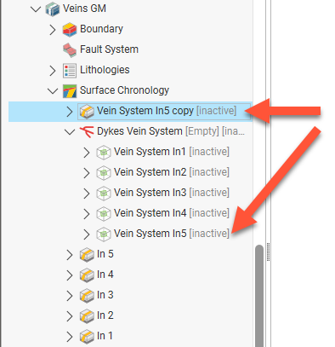
Task: Click the project tree vertical scrollbar thumb
Action: (259, 296)
